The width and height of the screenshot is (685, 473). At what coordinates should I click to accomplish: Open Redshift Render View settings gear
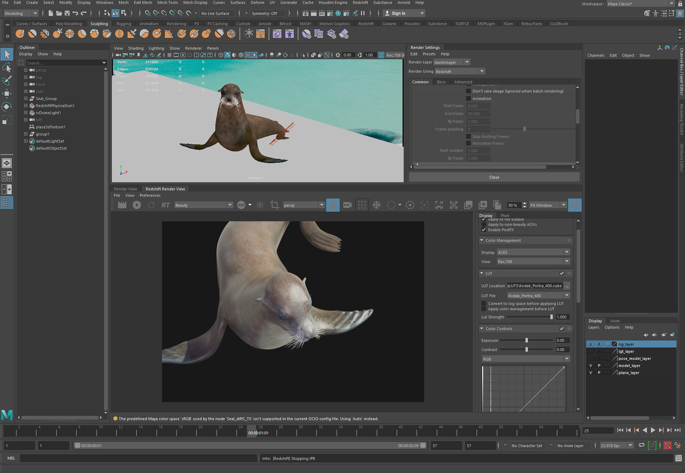coord(575,205)
